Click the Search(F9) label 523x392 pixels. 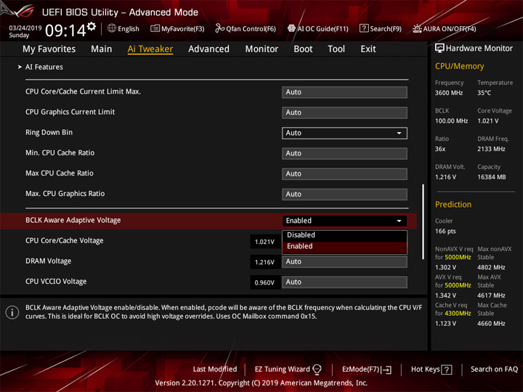386,29
